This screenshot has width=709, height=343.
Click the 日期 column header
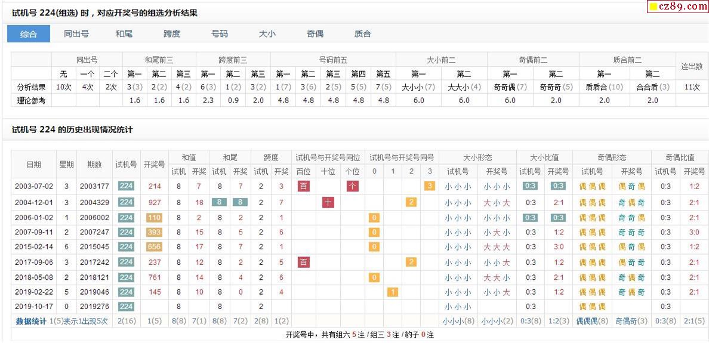(x=34, y=165)
